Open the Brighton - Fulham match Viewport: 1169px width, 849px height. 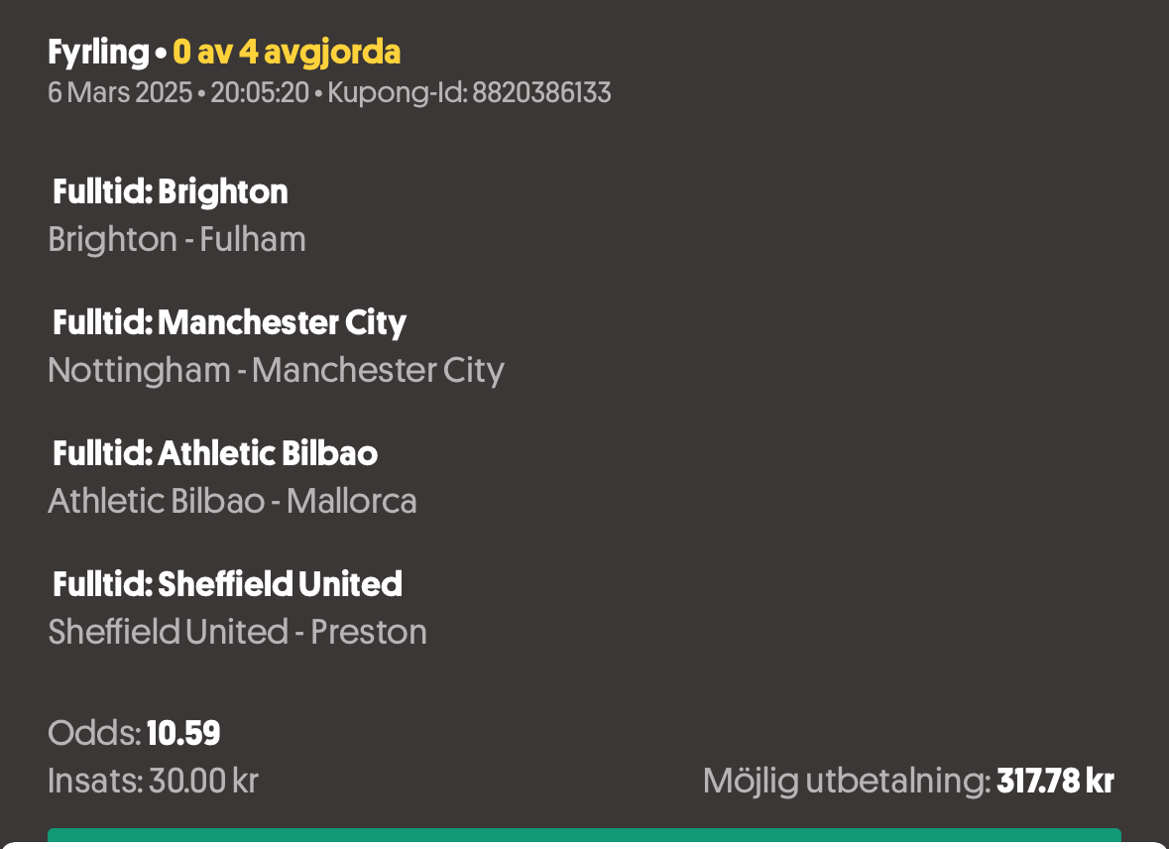[x=176, y=239]
